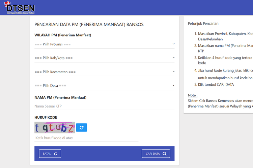
Task: Click the DTSEN logo in the header
Action: (x=20, y=7)
